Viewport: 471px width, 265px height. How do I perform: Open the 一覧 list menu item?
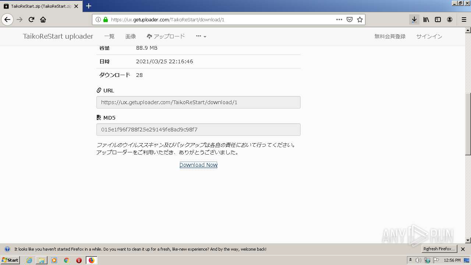109,36
